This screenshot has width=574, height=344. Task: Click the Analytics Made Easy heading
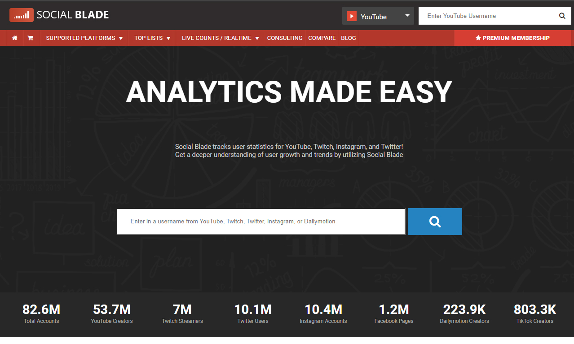[x=289, y=92]
